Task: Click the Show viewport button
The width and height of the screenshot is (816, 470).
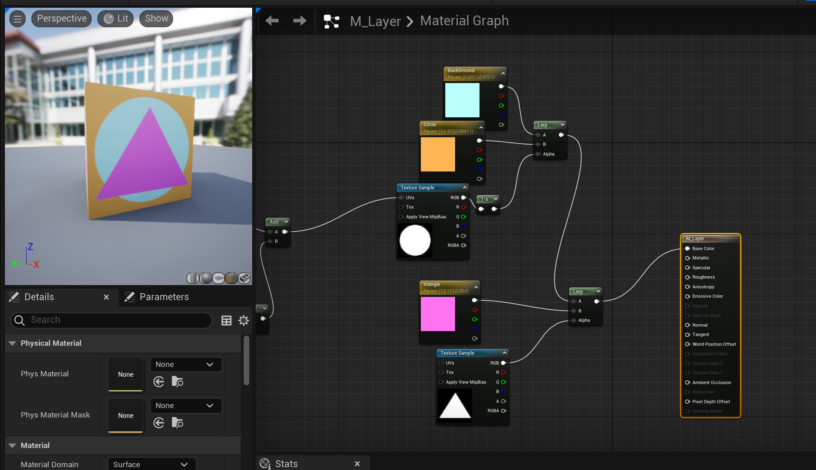Action: (156, 19)
